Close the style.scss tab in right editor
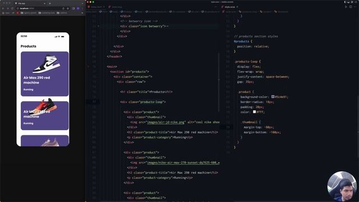 click(237, 7)
